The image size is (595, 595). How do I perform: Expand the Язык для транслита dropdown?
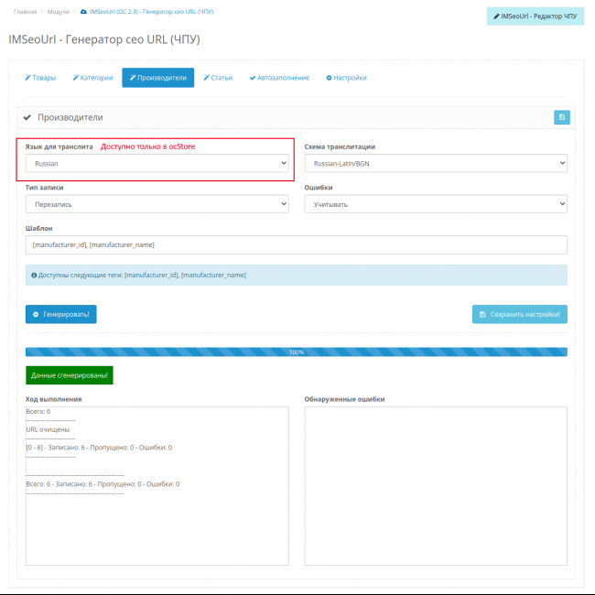coord(157,163)
